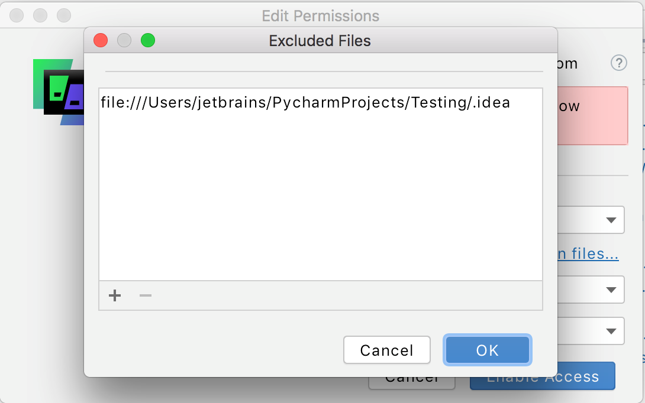Remove the selected excluded file

[145, 295]
